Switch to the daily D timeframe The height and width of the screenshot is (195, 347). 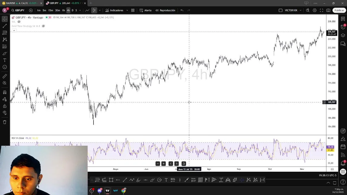click(x=72, y=10)
